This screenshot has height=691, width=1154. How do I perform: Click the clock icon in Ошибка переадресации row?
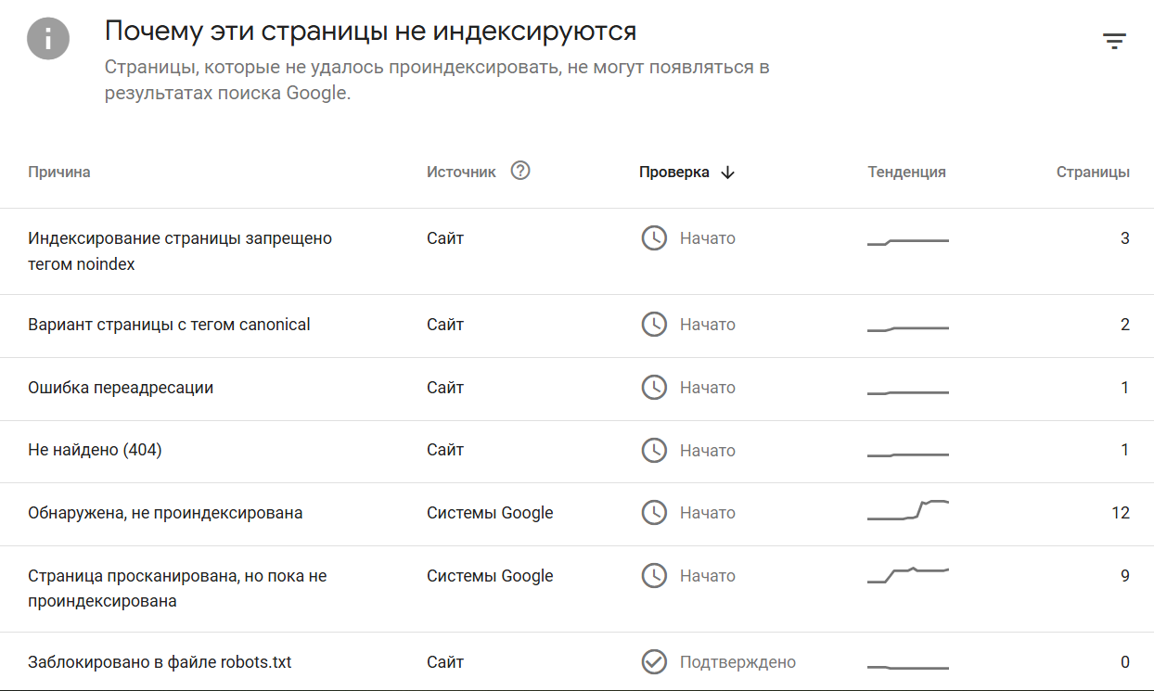(x=654, y=388)
